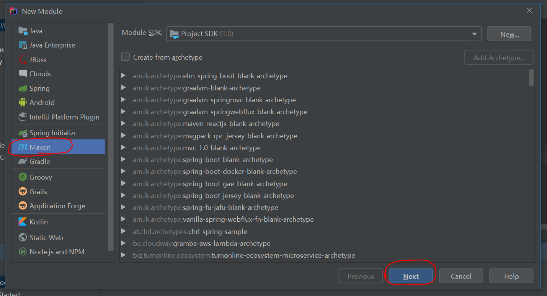Expand gramba-aws-lambda-archetype node
Image resolution: width=547 pixels, height=296 pixels.
pyautogui.click(x=123, y=243)
